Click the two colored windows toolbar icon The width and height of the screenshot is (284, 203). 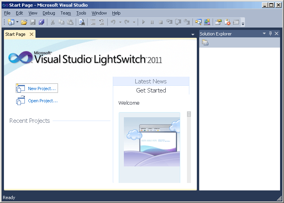click(207, 22)
